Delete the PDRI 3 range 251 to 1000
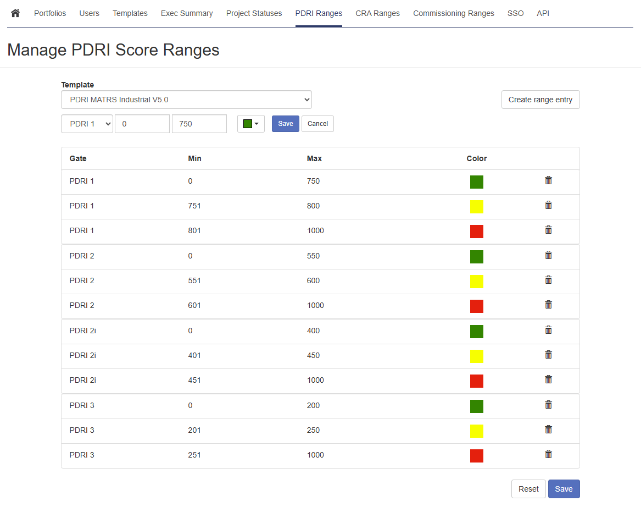Screen dimensions: 641x512 (548, 454)
